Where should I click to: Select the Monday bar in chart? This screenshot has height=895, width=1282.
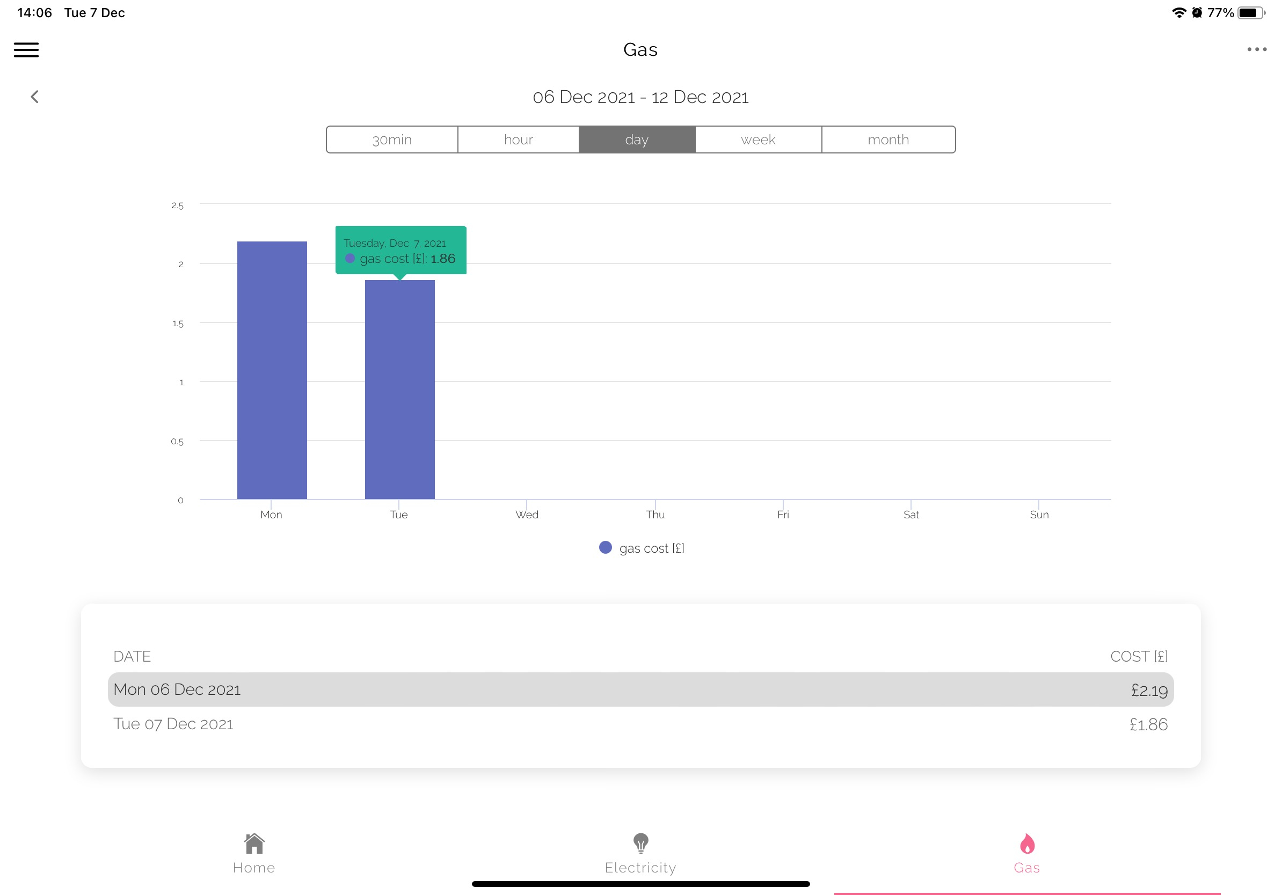coord(272,370)
